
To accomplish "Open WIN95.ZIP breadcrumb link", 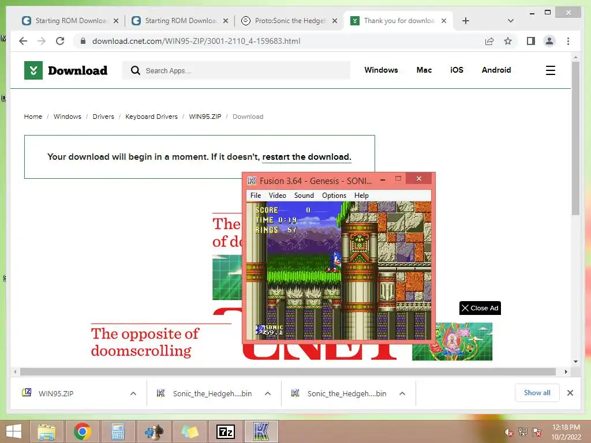I will (205, 117).
